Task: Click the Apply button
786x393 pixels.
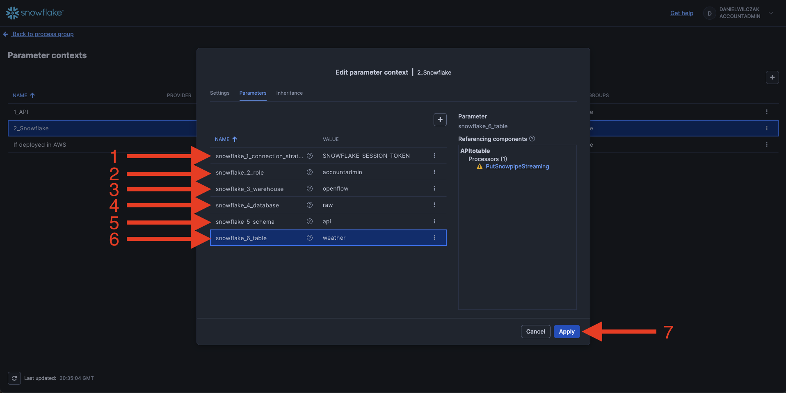Action: 567,332
